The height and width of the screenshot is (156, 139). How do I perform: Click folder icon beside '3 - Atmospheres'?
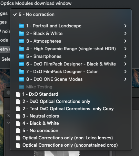pos(21,41)
